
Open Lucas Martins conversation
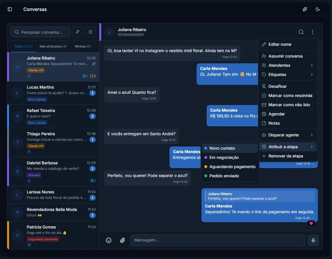(x=53, y=93)
